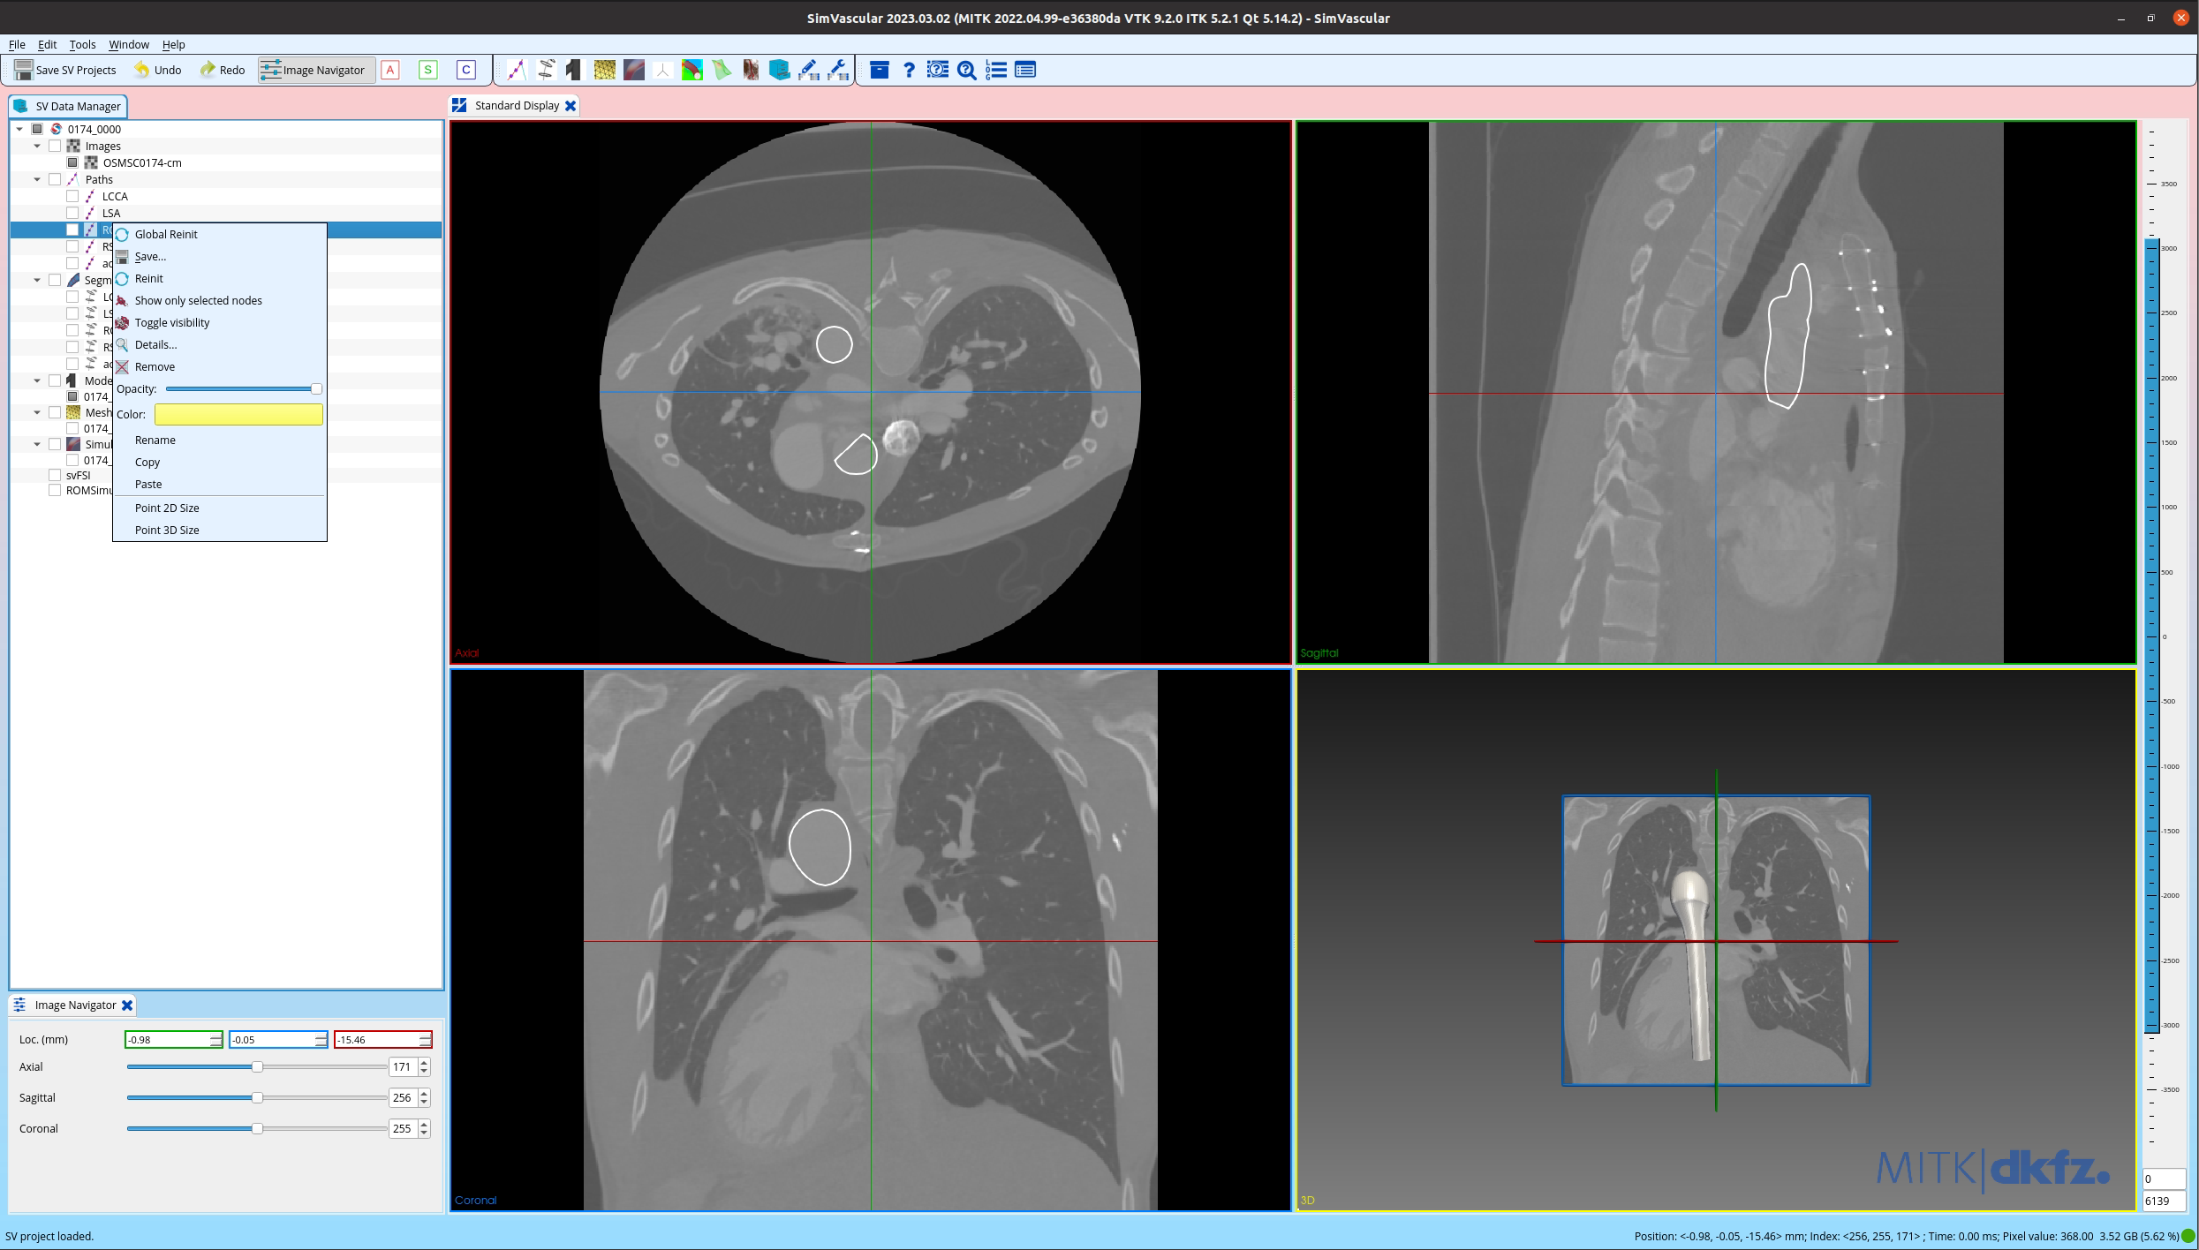Collapse the Paths tree branch
The width and height of the screenshot is (2199, 1250).
(x=36, y=179)
